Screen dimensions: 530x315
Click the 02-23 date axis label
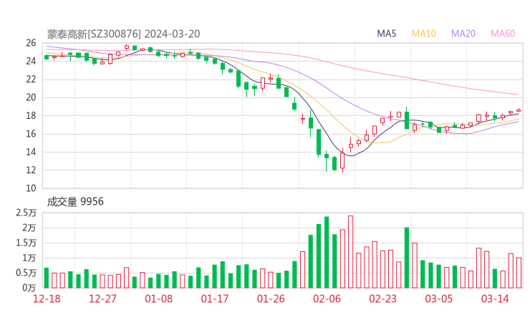(x=382, y=299)
